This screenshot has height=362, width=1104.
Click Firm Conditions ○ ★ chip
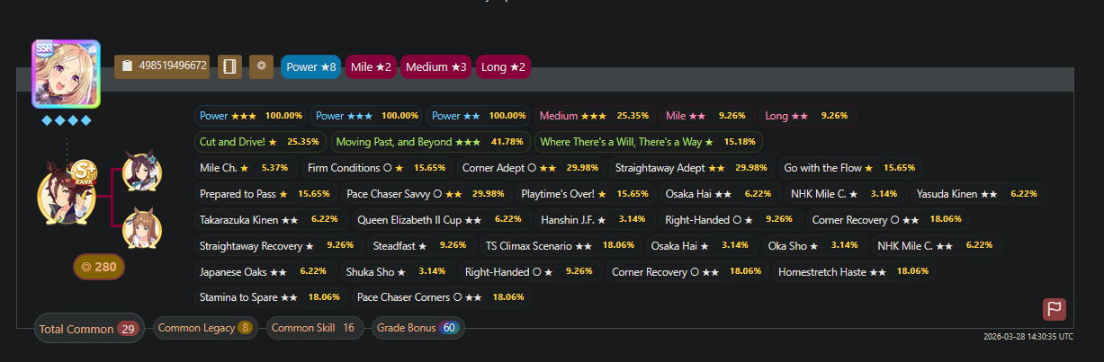376,168
